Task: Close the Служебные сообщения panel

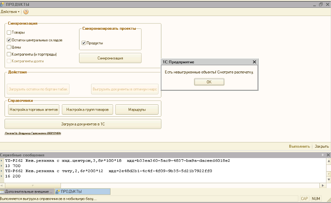Action: point(328,155)
